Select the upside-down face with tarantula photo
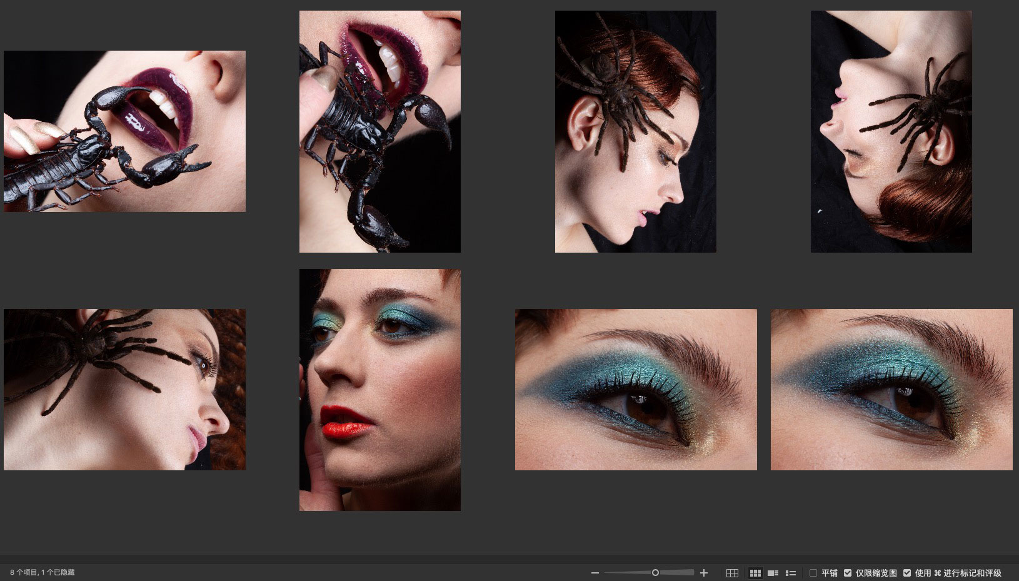Screen dimensions: 1019x581 coord(891,131)
